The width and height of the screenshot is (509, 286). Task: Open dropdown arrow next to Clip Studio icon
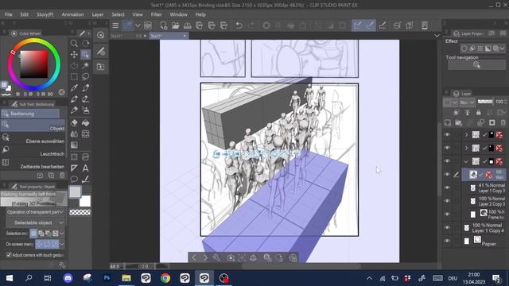click(x=138, y=25)
